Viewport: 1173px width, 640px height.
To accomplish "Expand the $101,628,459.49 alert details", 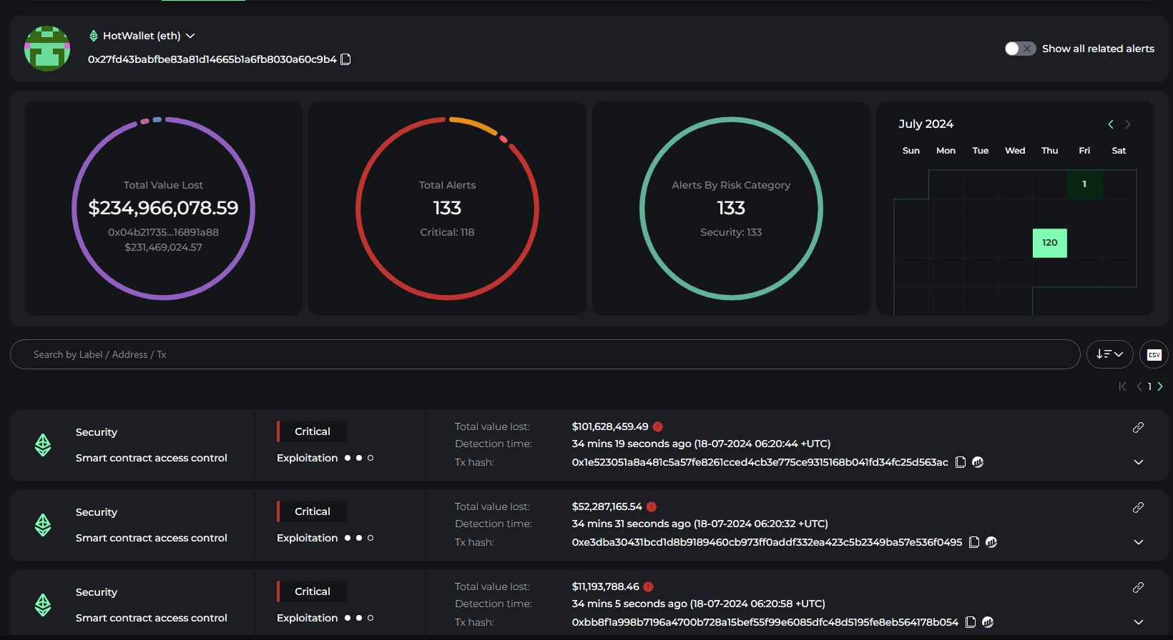I will click(x=1139, y=462).
